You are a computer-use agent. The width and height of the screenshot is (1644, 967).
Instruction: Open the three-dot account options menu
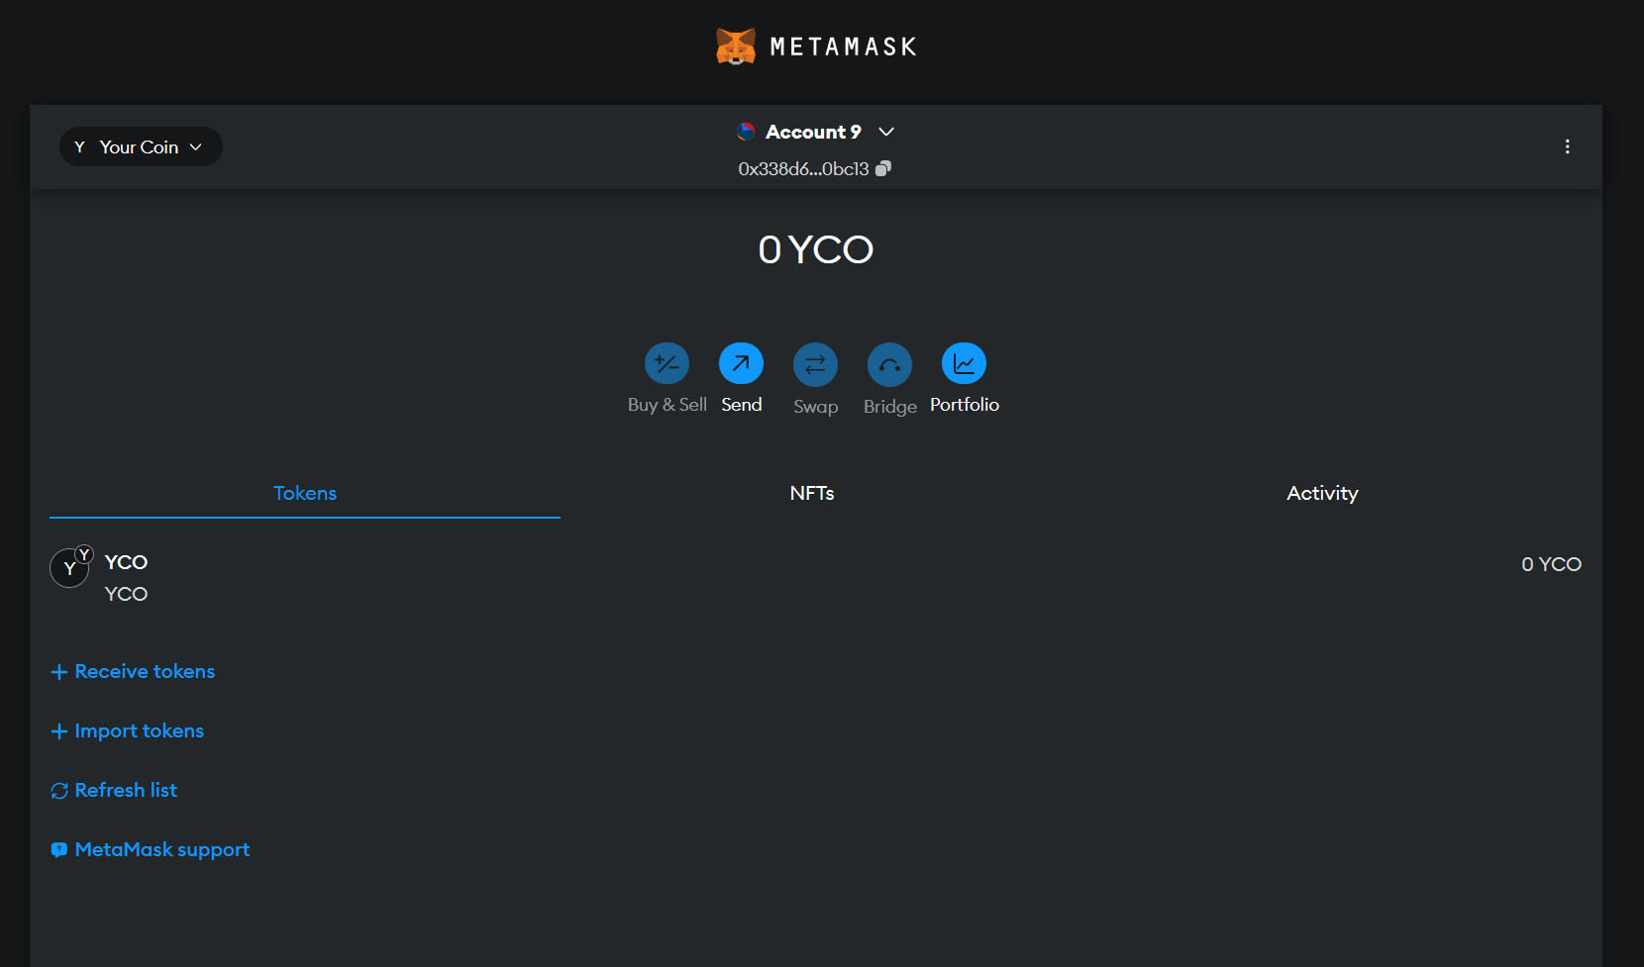pyautogui.click(x=1567, y=146)
